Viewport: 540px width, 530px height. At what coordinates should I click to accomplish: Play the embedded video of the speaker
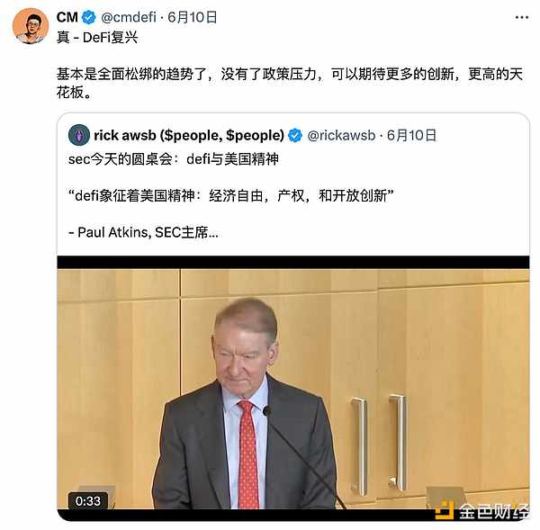pos(293,389)
